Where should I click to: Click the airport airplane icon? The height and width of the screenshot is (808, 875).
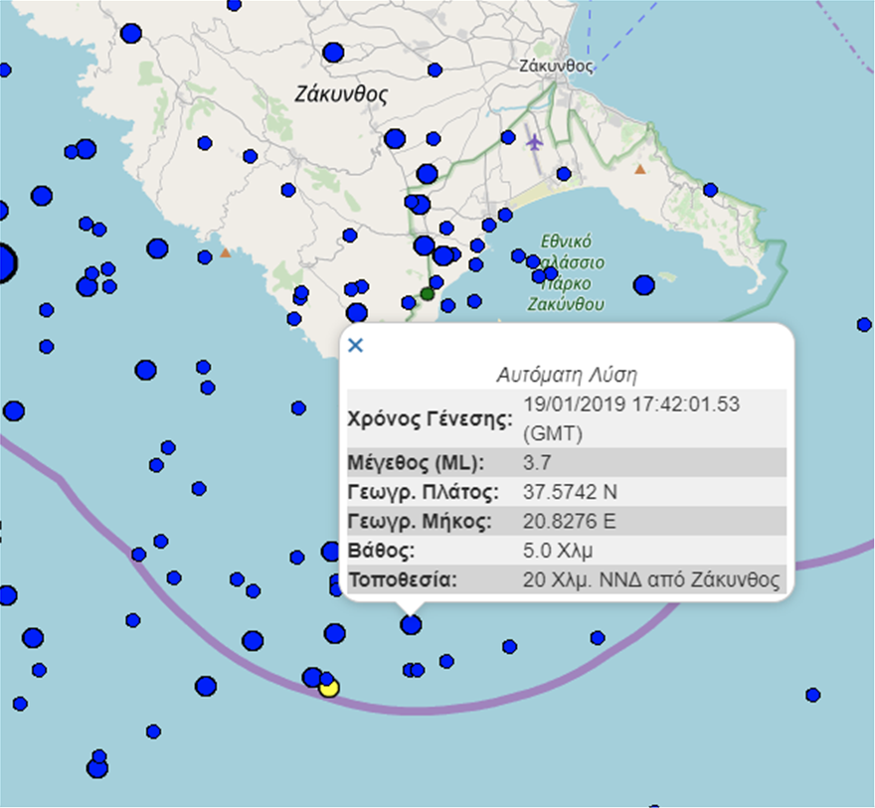coord(535,142)
